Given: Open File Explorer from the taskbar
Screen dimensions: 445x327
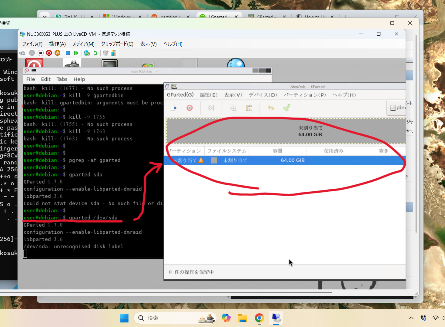Looking at the screenshot, I should pos(243,318).
